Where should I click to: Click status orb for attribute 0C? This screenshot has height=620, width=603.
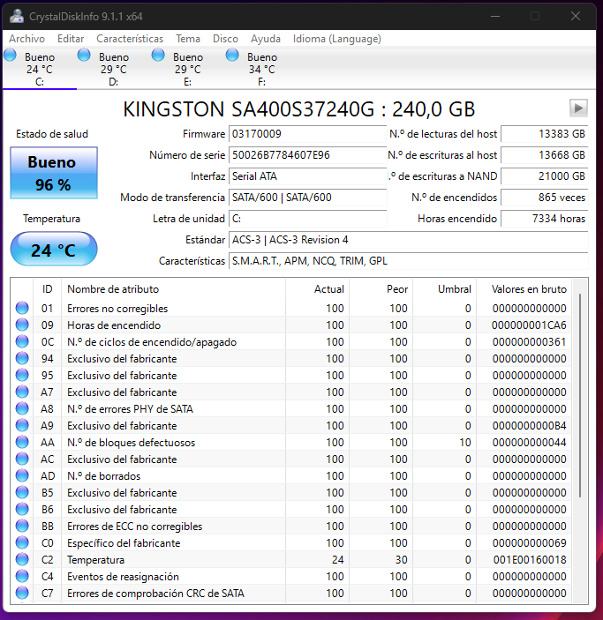point(22,341)
